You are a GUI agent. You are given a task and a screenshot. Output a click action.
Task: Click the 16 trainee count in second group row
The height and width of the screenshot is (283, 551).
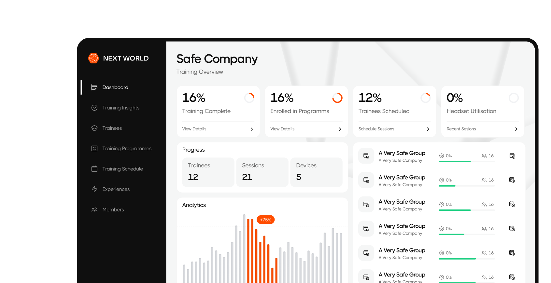tap(491, 180)
